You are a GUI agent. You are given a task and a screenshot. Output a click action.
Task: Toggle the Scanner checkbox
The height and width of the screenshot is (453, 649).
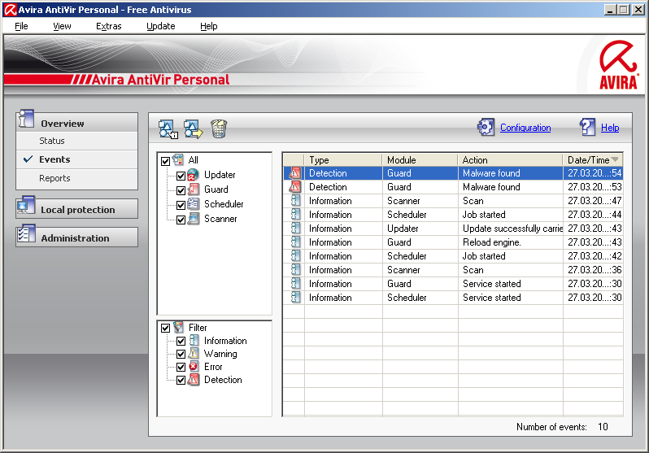click(181, 220)
